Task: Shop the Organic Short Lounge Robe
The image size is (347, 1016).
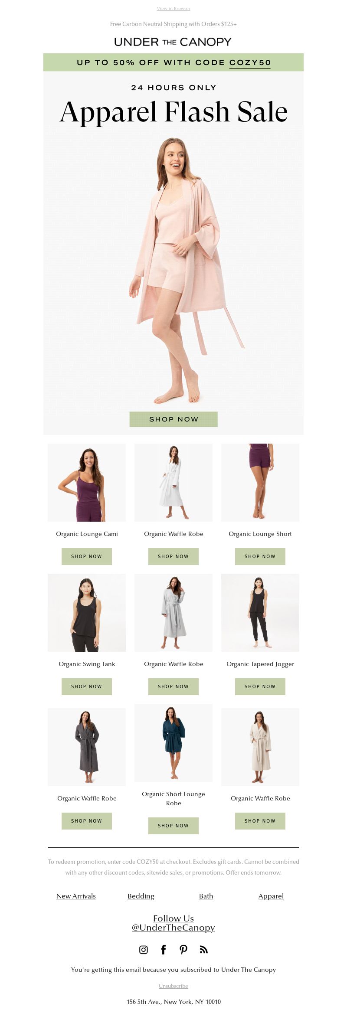Action: tap(173, 826)
